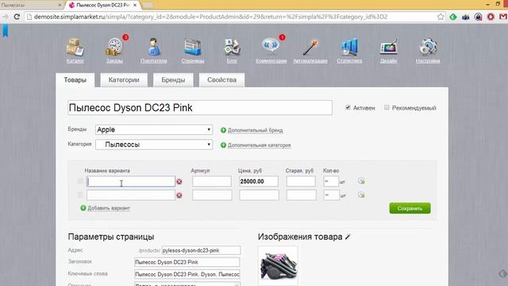Switch to the Пылесосы browser tab
The image size is (508, 286).
tap(31, 5)
